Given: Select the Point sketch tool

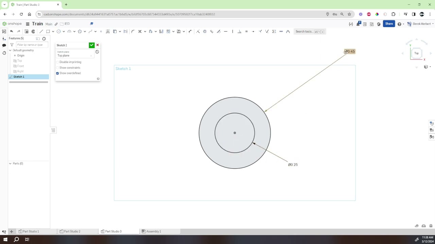Looking at the screenshot, I should [x=101, y=32].
